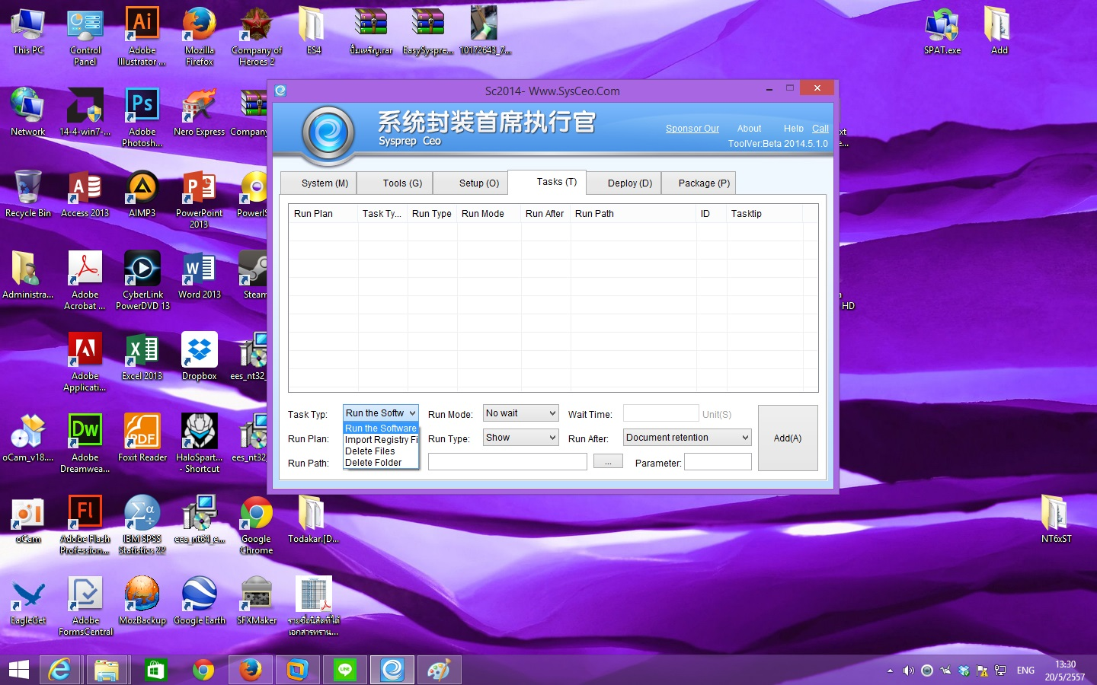Choose Run the Software list option
Image resolution: width=1097 pixels, height=685 pixels.
(381, 429)
